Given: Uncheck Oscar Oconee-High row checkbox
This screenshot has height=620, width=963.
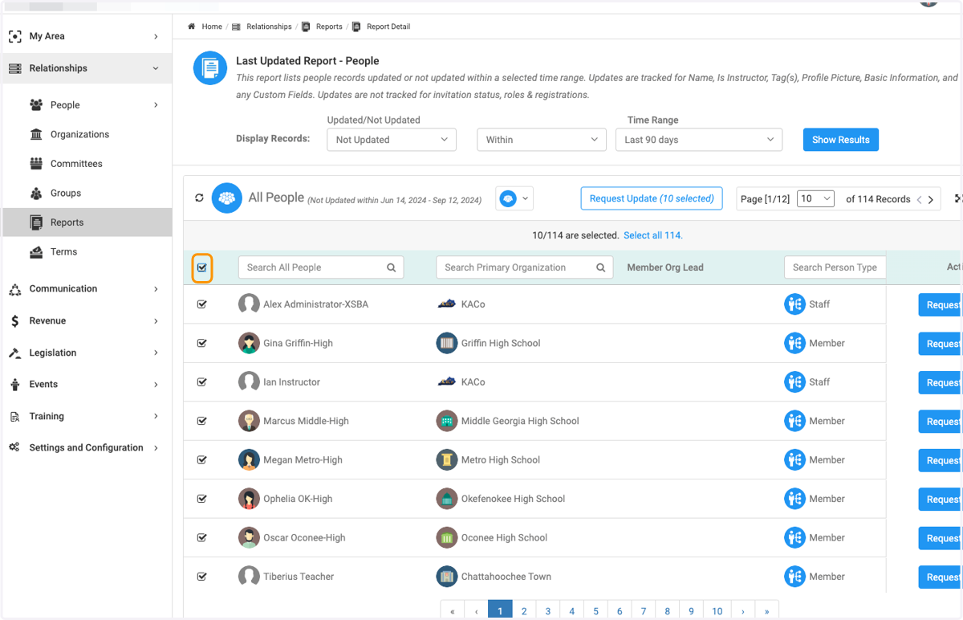Looking at the screenshot, I should pos(202,537).
